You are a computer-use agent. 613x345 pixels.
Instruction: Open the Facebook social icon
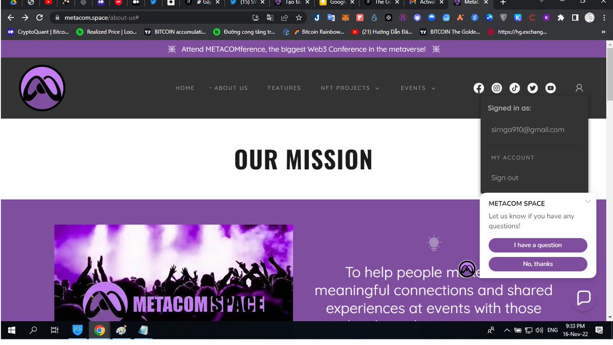tap(479, 88)
